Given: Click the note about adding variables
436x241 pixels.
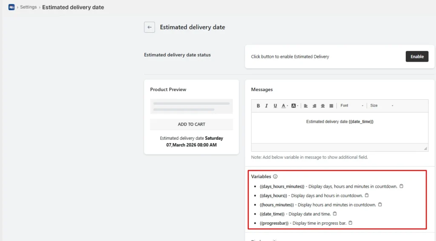Looking at the screenshot, I should (309, 157).
